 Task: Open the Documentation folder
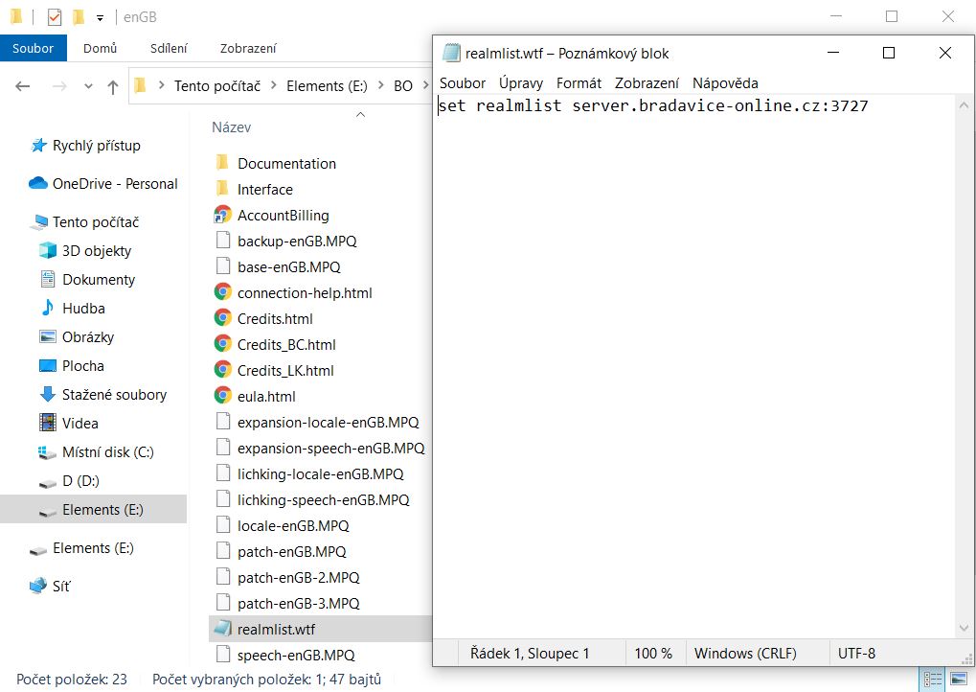pyautogui.click(x=286, y=163)
